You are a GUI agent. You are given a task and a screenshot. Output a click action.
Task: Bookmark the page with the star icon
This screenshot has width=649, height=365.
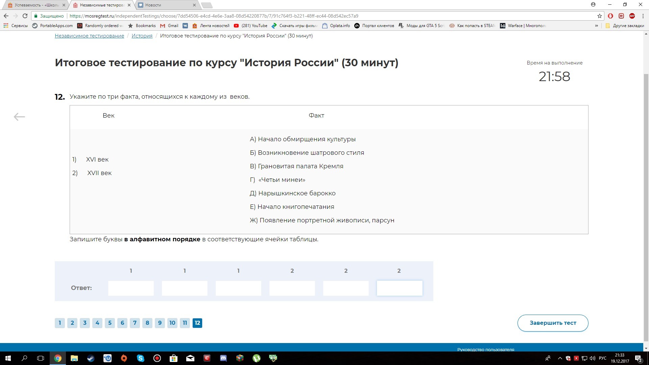(599, 16)
